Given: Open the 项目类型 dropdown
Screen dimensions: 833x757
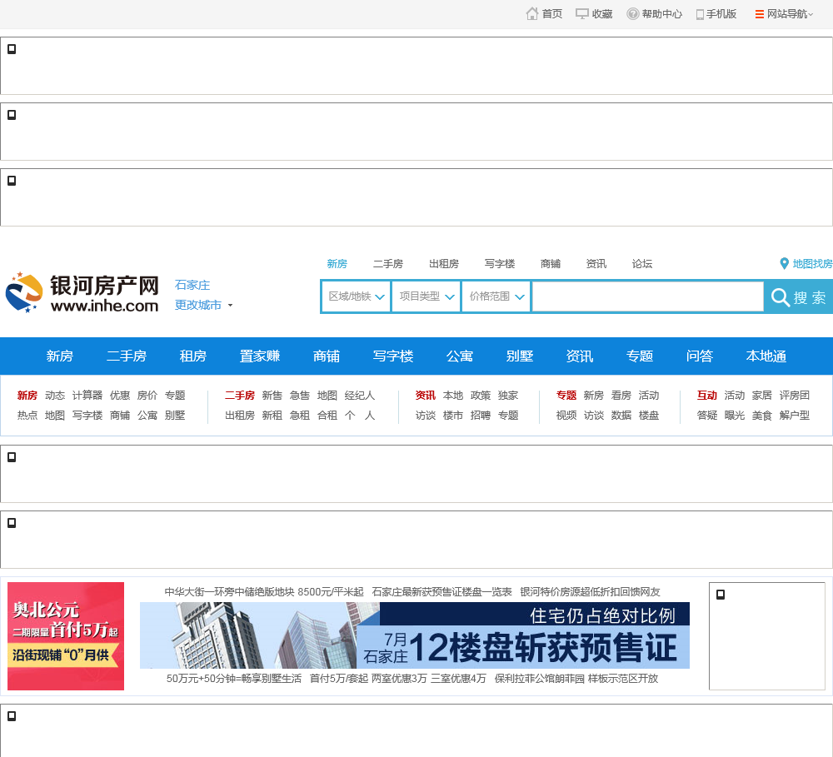Looking at the screenshot, I should coord(426,296).
